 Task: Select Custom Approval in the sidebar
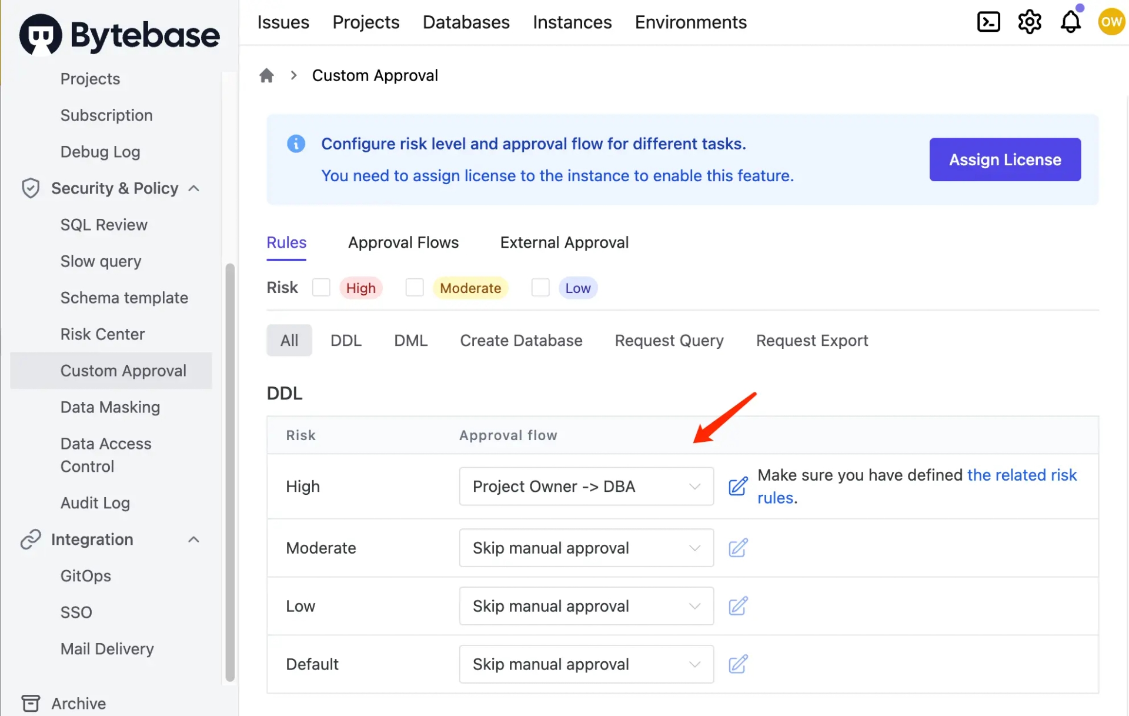click(111, 371)
